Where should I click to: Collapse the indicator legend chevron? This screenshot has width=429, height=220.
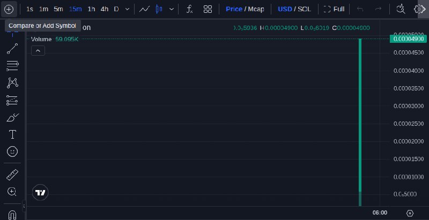tap(38, 51)
